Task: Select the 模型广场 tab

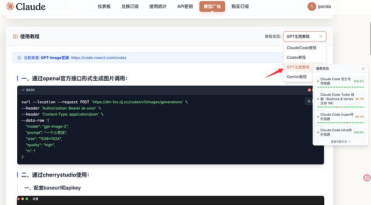Action: pos(212,6)
